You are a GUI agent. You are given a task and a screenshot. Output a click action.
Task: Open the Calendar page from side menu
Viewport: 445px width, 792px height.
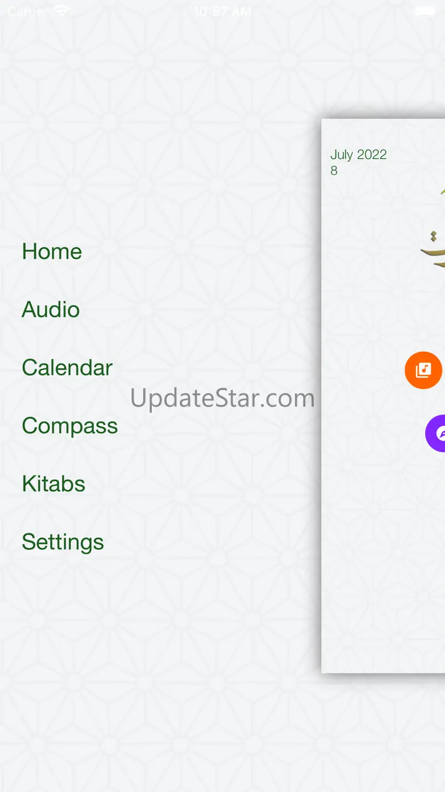[x=67, y=368]
